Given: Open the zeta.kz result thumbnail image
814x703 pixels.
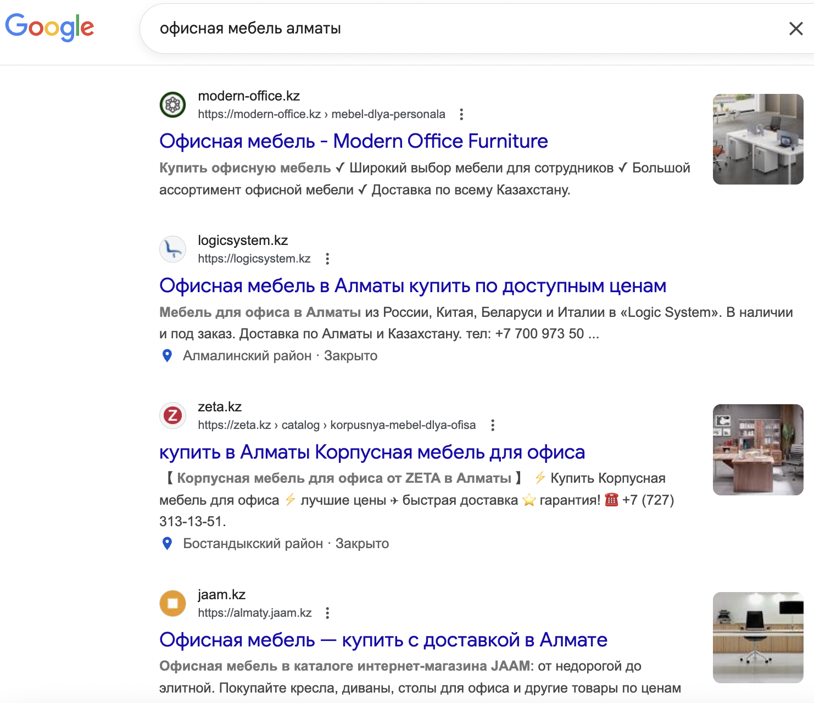Looking at the screenshot, I should (758, 450).
